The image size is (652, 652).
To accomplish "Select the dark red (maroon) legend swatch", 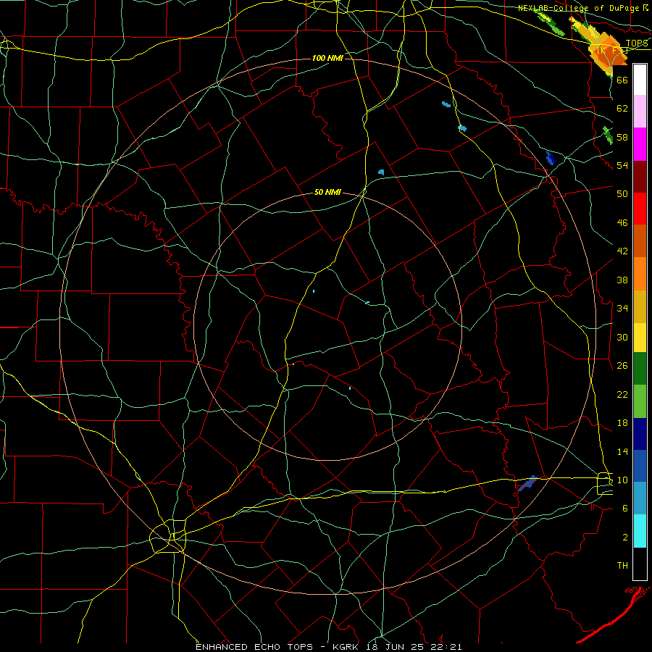I will (640, 177).
